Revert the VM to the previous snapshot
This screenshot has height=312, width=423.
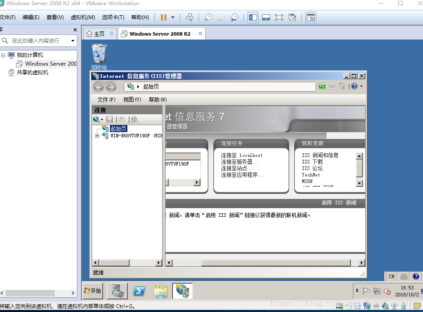pyautogui.click(x=221, y=17)
